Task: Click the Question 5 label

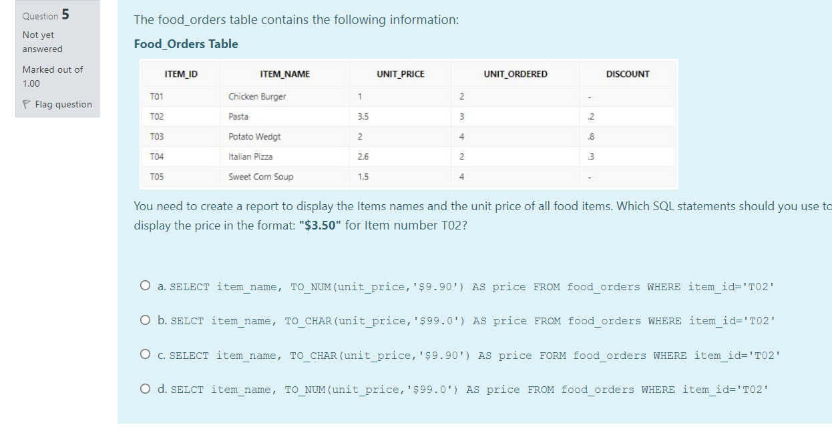Action: [x=46, y=15]
